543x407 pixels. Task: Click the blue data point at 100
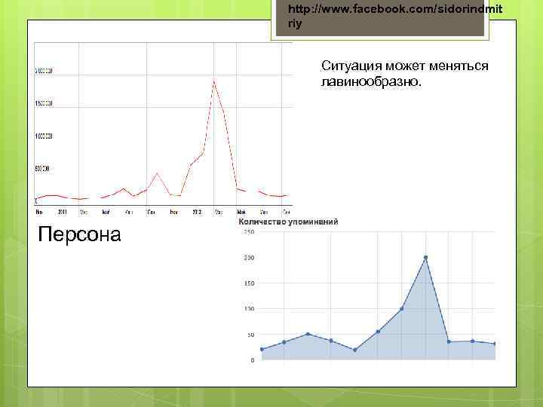[x=402, y=309]
